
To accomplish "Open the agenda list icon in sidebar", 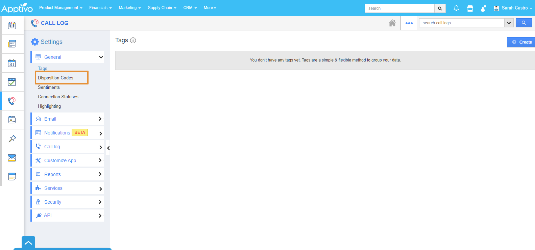I will [12, 44].
